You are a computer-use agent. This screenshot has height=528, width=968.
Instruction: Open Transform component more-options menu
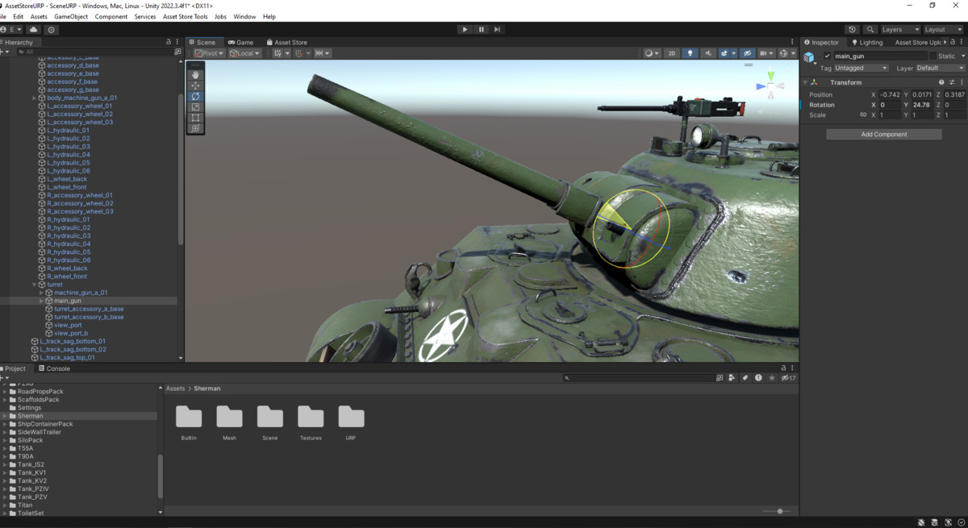coord(962,82)
